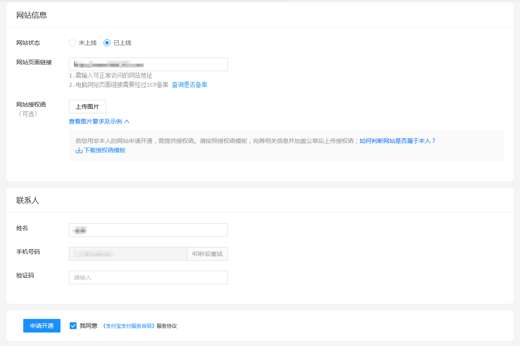Click the 网站信息 section heading
The height and width of the screenshot is (346, 520).
(x=31, y=15)
